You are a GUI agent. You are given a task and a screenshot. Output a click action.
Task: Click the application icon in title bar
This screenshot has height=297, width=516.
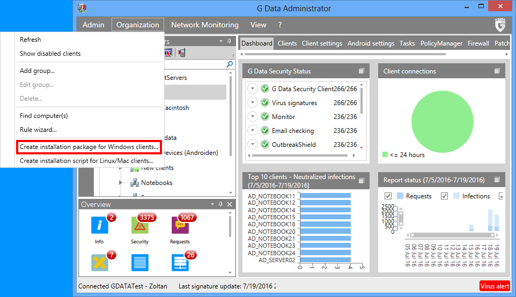[82, 8]
